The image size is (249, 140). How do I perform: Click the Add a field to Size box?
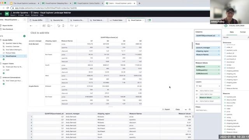210,94
